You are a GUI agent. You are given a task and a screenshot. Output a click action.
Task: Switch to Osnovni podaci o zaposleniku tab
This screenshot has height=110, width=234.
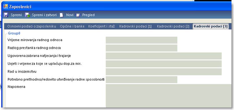click(32, 26)
